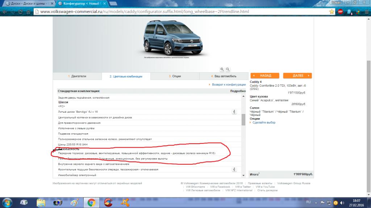Open the CCleaner icon in taskbar
The image size is (371, 208).
tap(108, 203)
